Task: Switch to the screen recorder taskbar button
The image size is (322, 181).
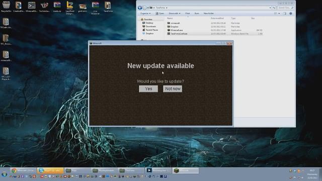Action: [158, 170]
